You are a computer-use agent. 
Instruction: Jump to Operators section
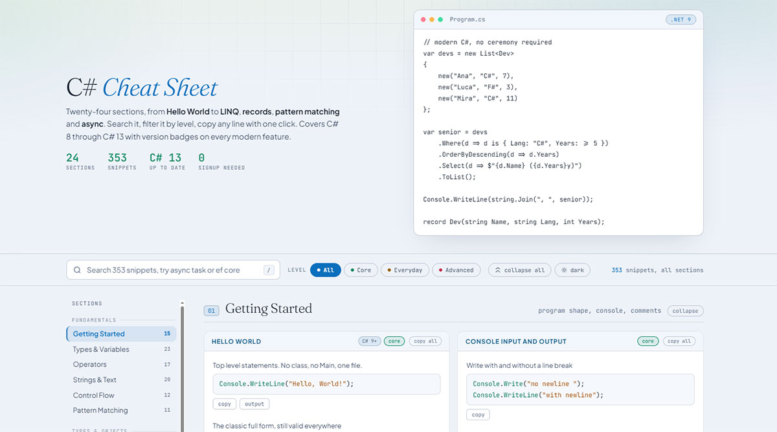click(x=121, y=365)
